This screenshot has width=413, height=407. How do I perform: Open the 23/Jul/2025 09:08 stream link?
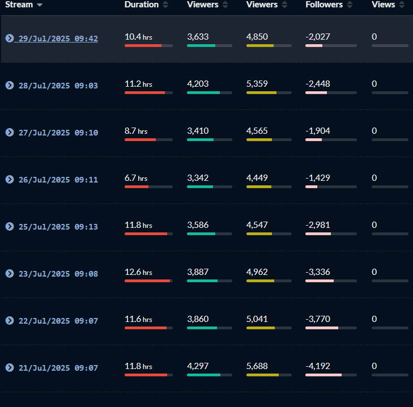pos(58,274)
